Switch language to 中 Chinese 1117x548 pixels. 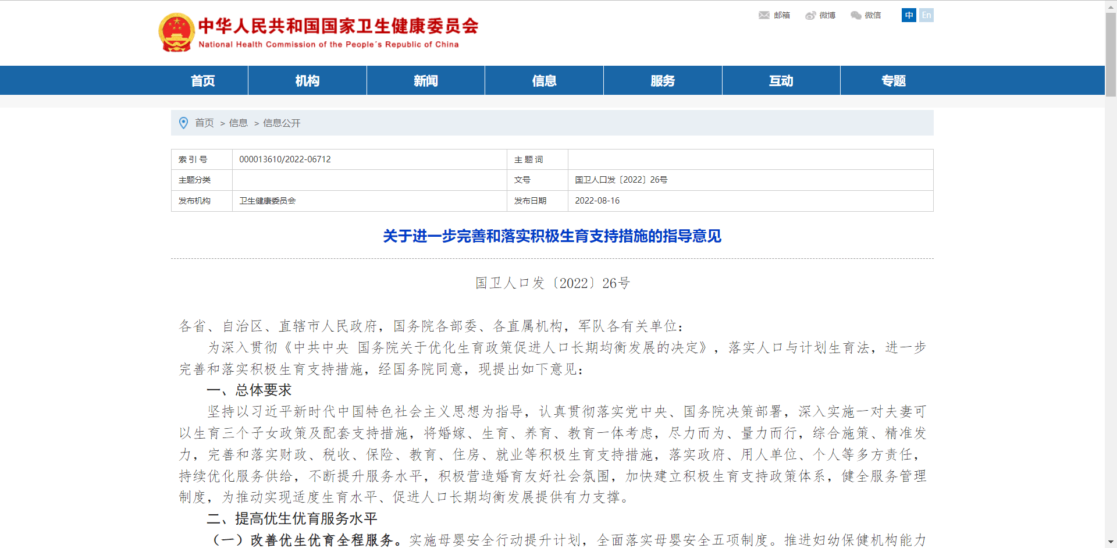tap(909, 15)
